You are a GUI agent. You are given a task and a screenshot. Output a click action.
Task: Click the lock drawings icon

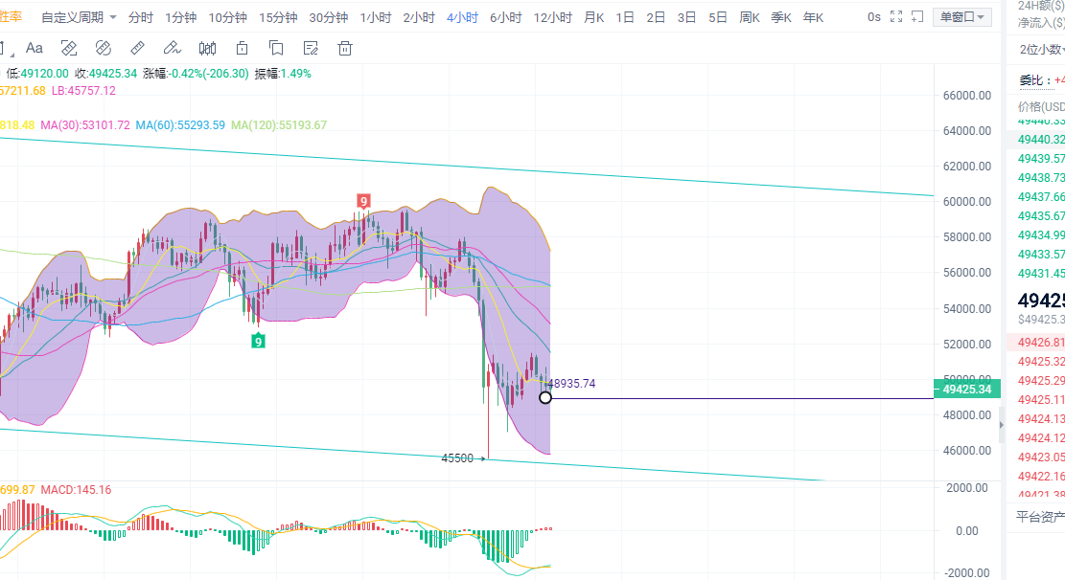[242, 48]
